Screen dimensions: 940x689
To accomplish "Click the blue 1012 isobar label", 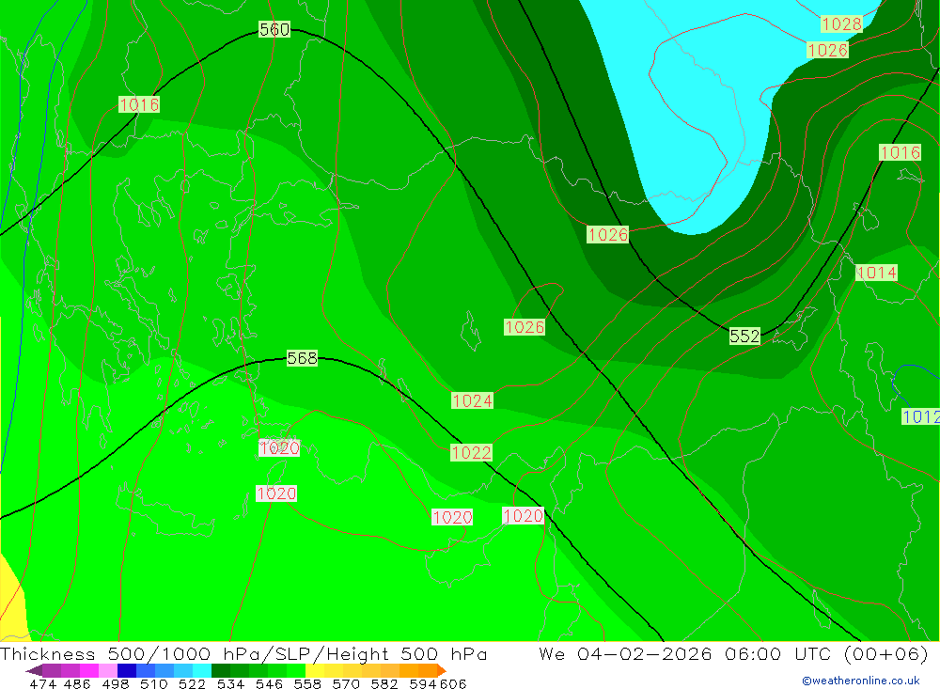I will click(921, 416).
